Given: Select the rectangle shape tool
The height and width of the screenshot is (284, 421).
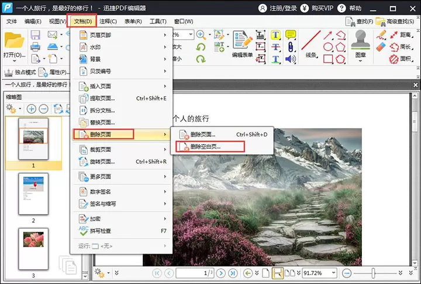Looking at the screenshot, I should tap(328, 59).
